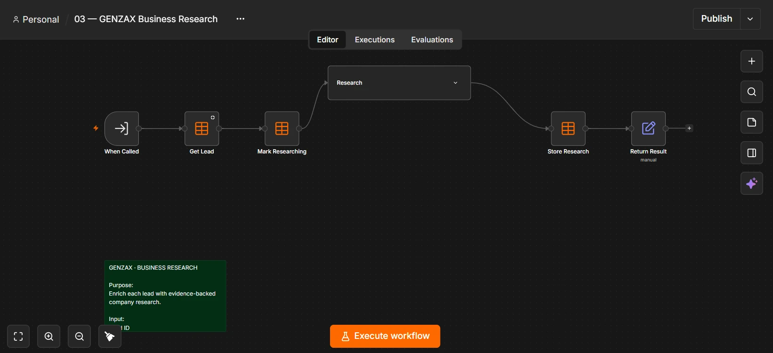Viewport: 773px width, 353px height.
Task: Click the lightning trigger icon beside When Called
Action: (x=96, y=128)
